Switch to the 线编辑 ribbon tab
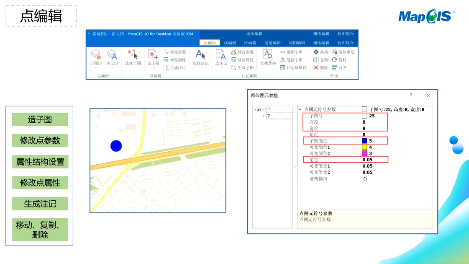The image size is (469, 264). click(230, 43)
